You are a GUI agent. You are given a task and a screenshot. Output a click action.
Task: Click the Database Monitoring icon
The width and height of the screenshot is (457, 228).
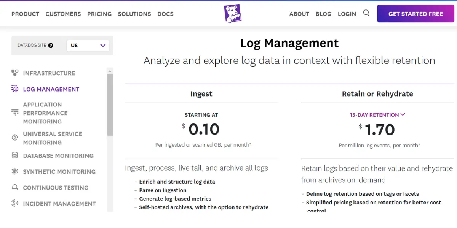[15, 155]
